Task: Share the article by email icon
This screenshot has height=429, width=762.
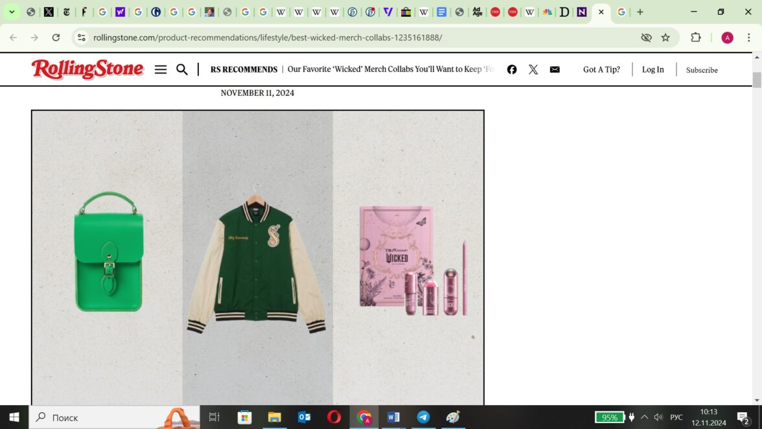Action: coord(555,69)
